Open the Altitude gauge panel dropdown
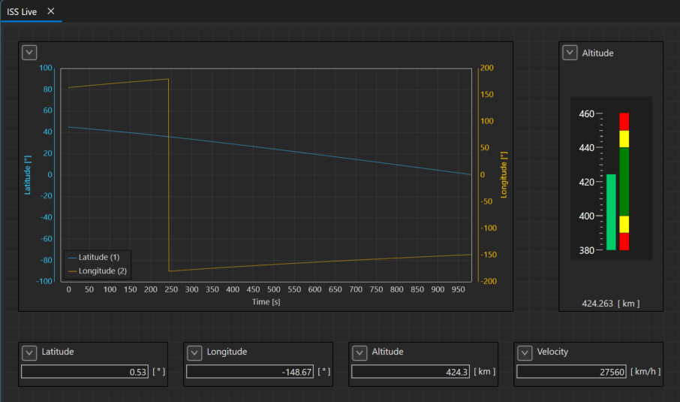 pyautogui.click(x=570, y=53)
